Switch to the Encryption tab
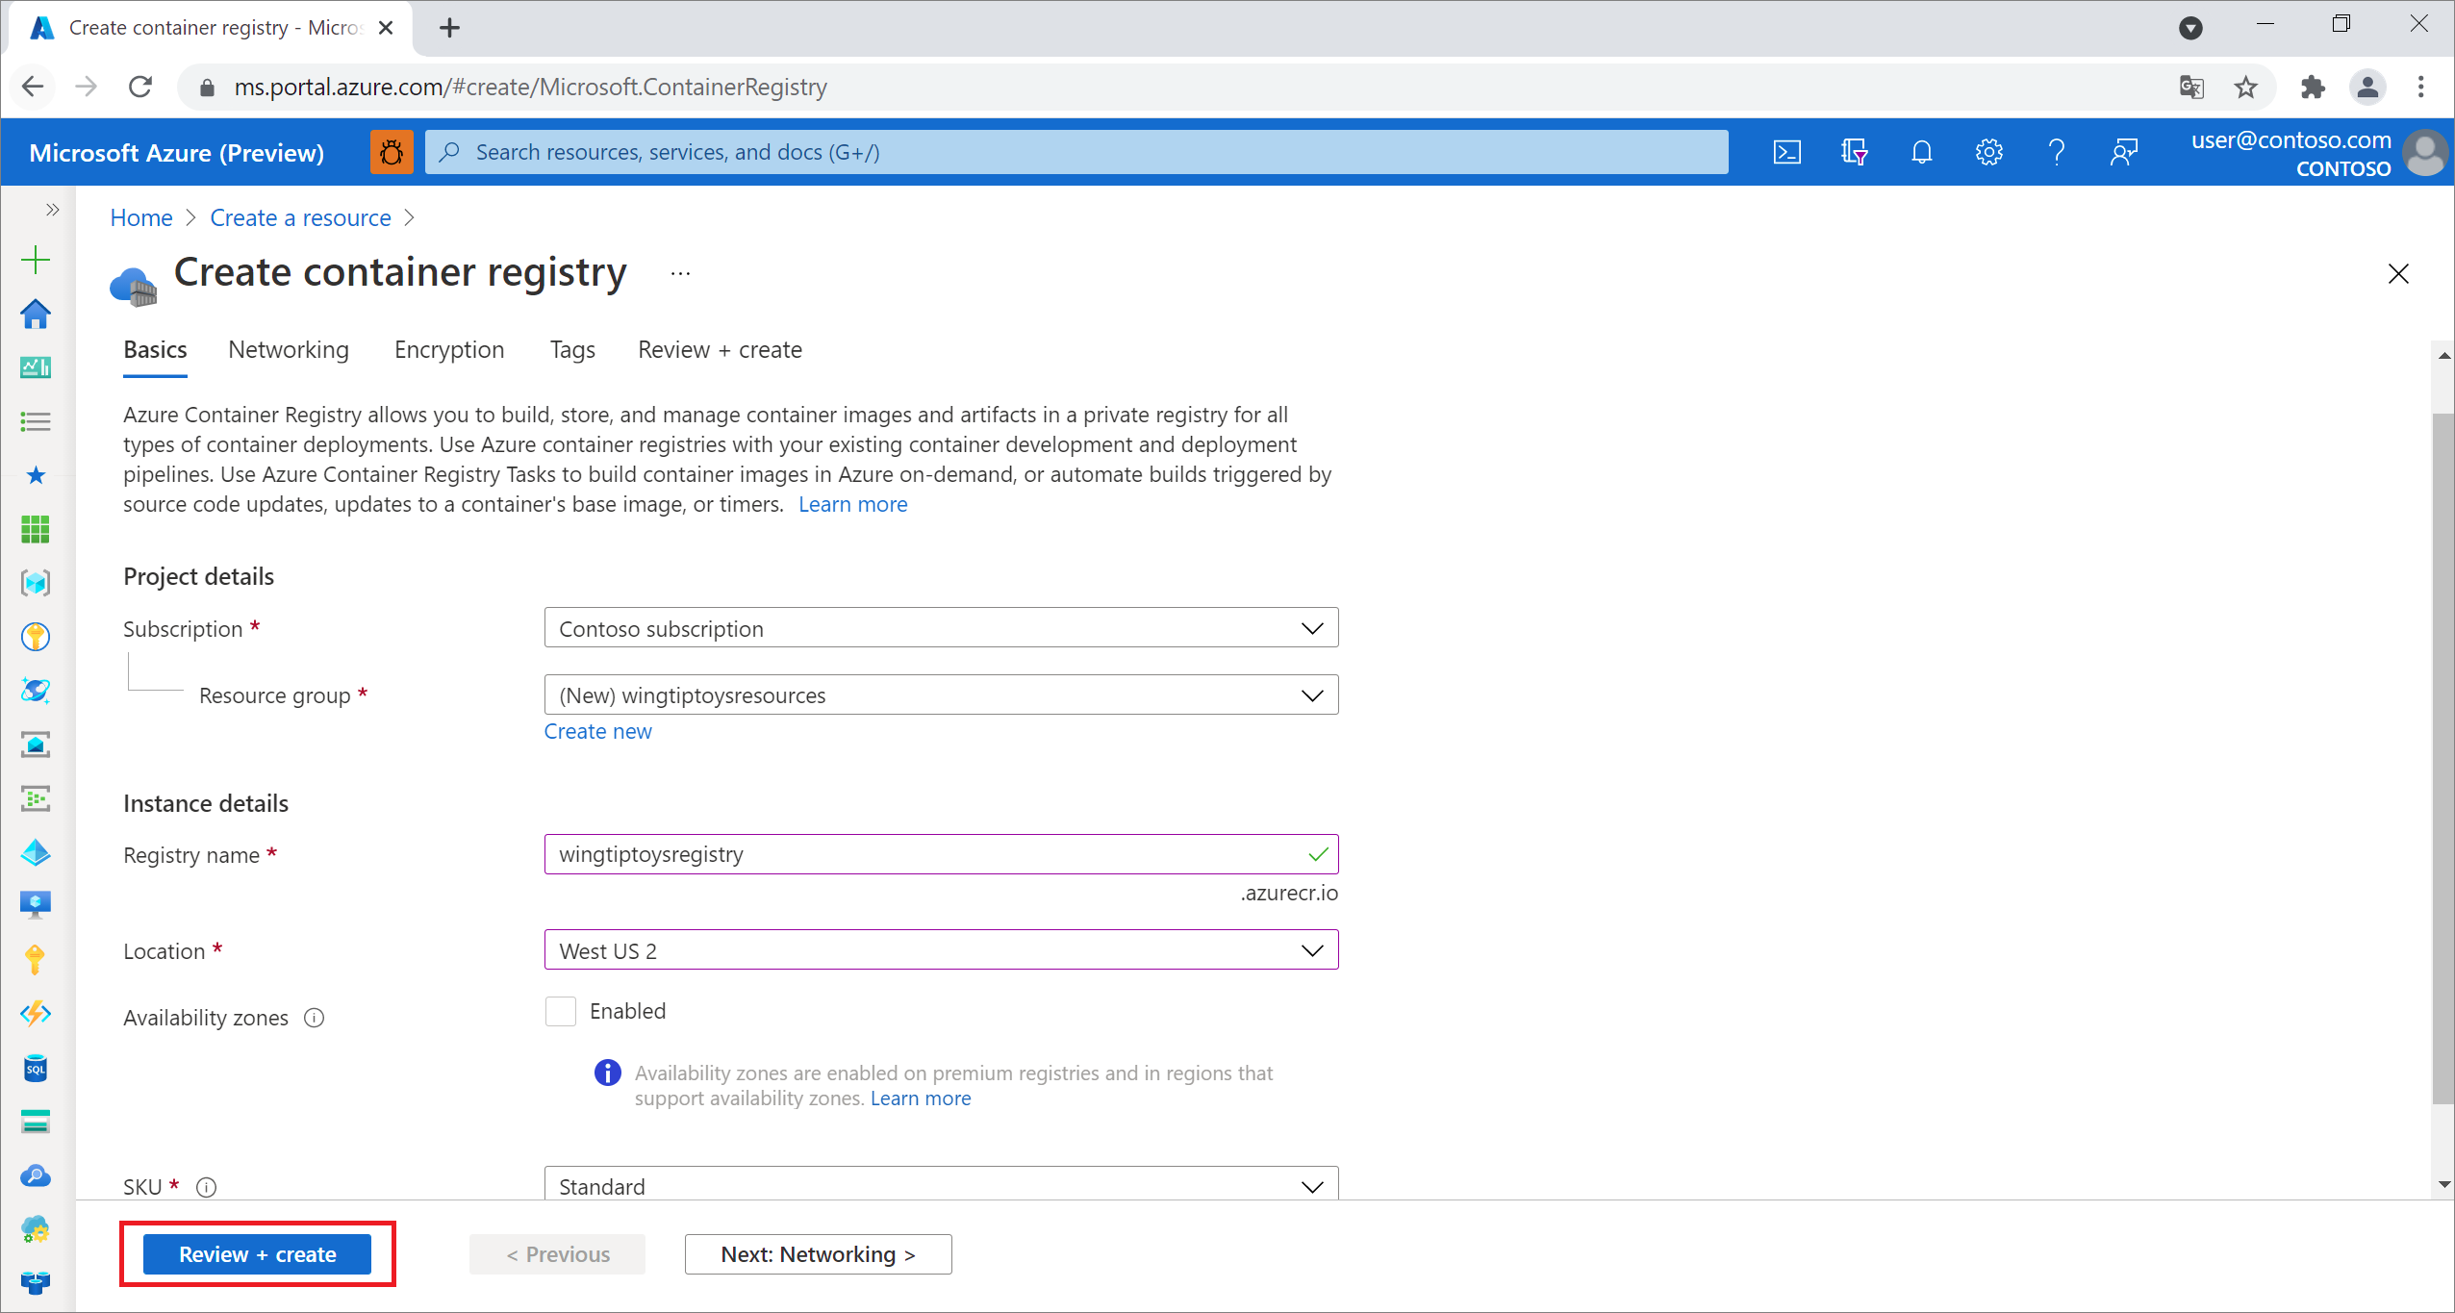The image size is (2455, 1313). (x=448, y=349)
